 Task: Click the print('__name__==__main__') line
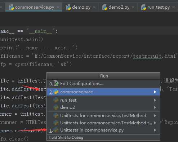(39, 48)
